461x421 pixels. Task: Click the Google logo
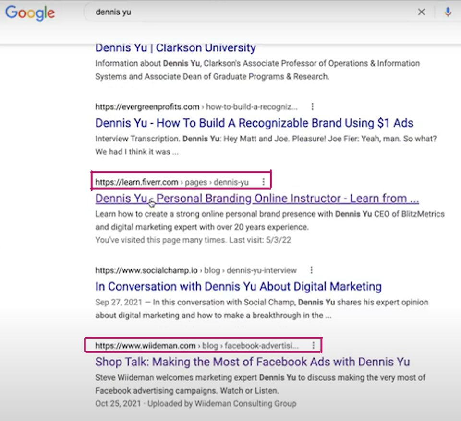coord(30,13)
